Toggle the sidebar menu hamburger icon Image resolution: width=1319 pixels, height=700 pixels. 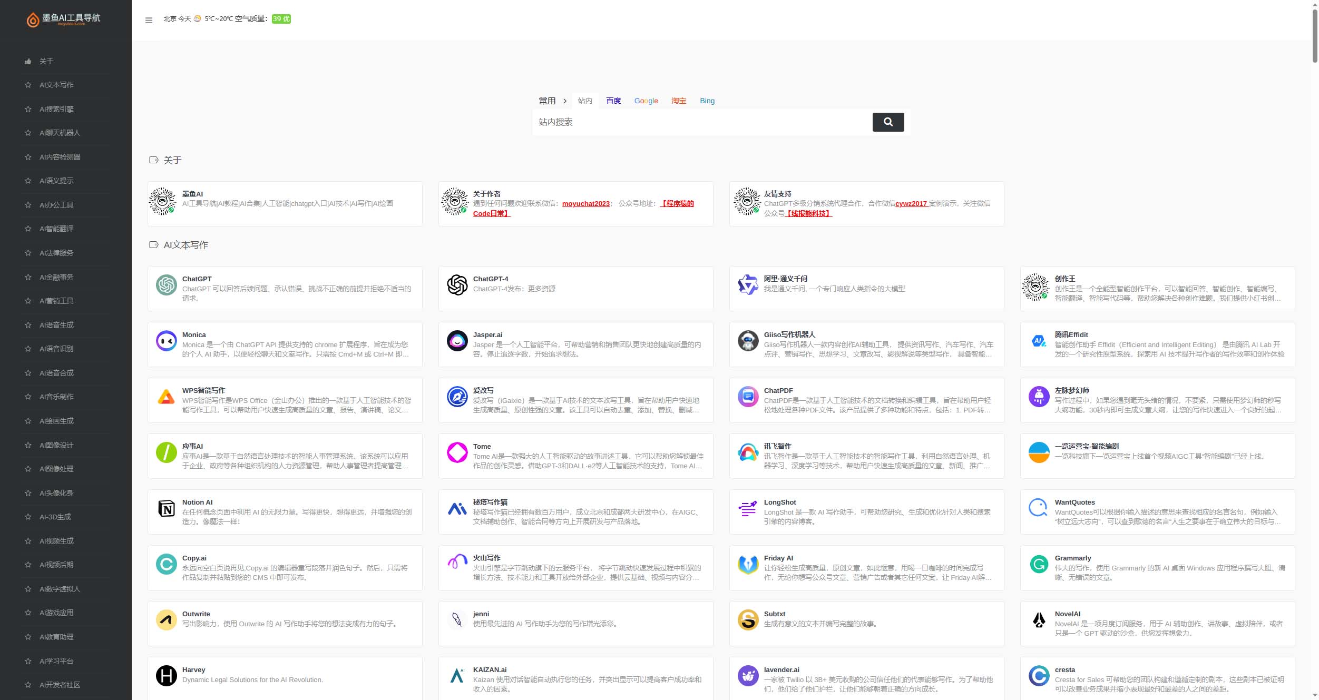(x=148, y=20)
